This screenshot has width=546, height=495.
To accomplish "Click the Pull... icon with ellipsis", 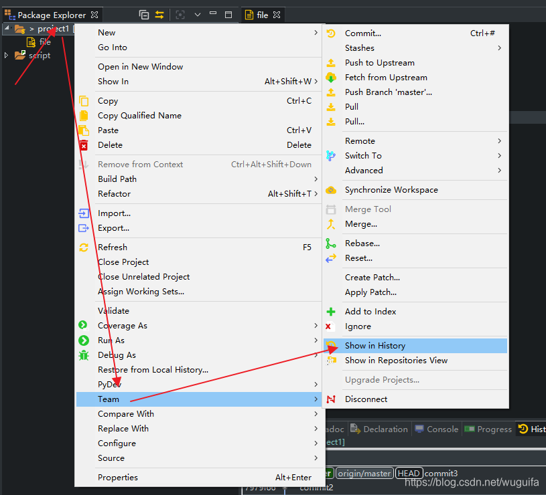I will pos(331,122).
